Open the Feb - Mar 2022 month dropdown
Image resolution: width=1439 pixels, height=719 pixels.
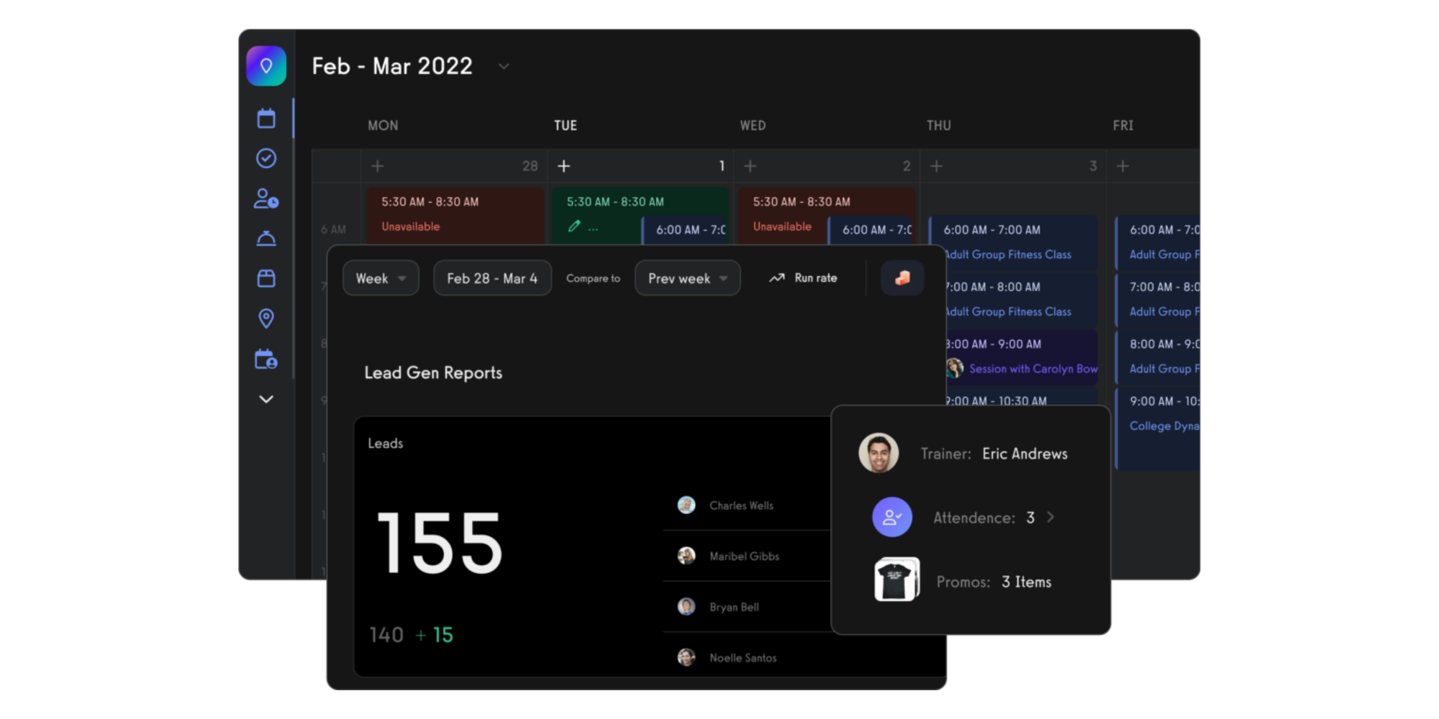(504, 66)
